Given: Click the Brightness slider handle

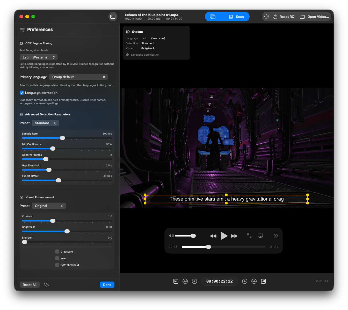Looking at the screenshot, I should point(67,231).
